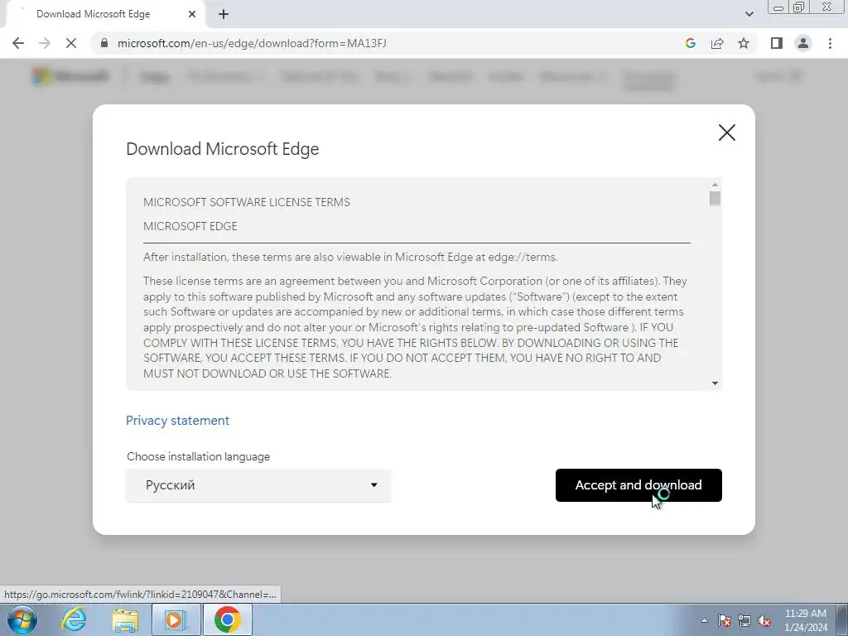This screenshot has height=636, width=848.
Task: Open Action Center flag icon
Action: [x=725, y=620]
